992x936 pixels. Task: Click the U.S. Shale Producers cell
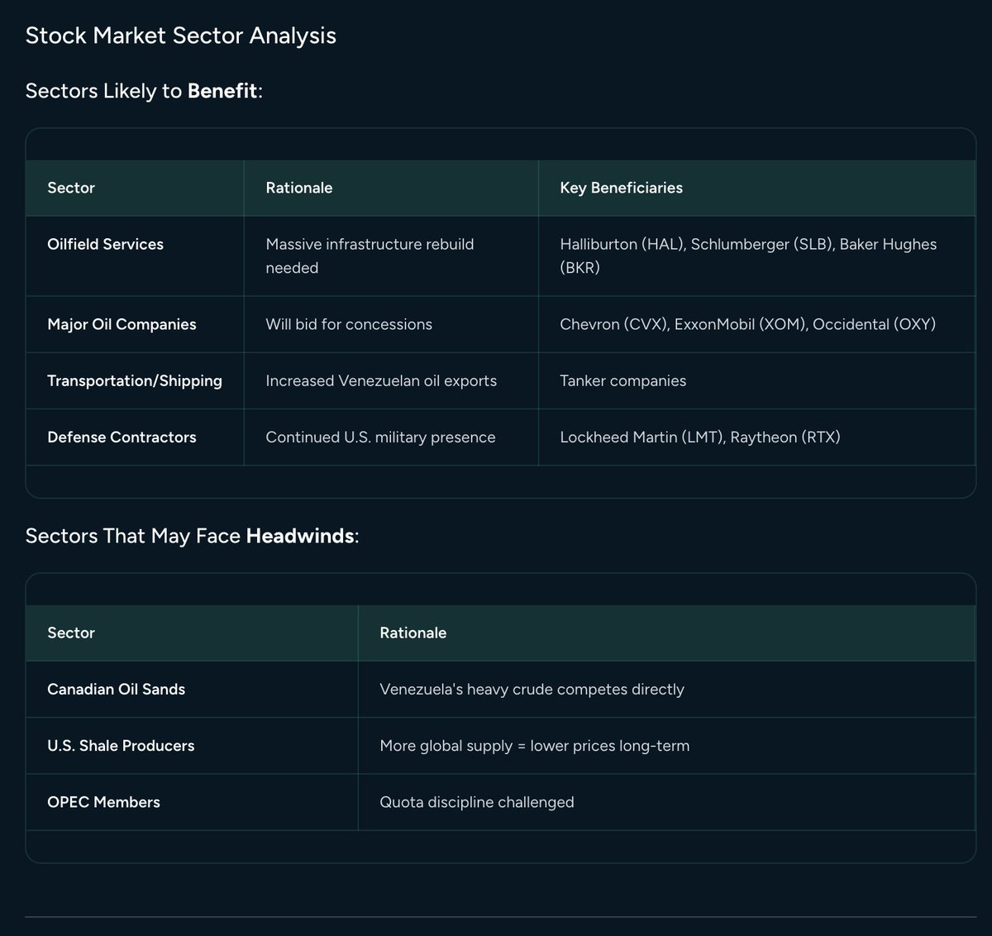pos(121,745)
